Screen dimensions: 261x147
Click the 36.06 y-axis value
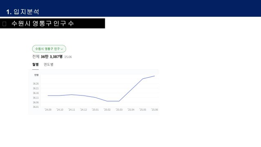[36, 102]
